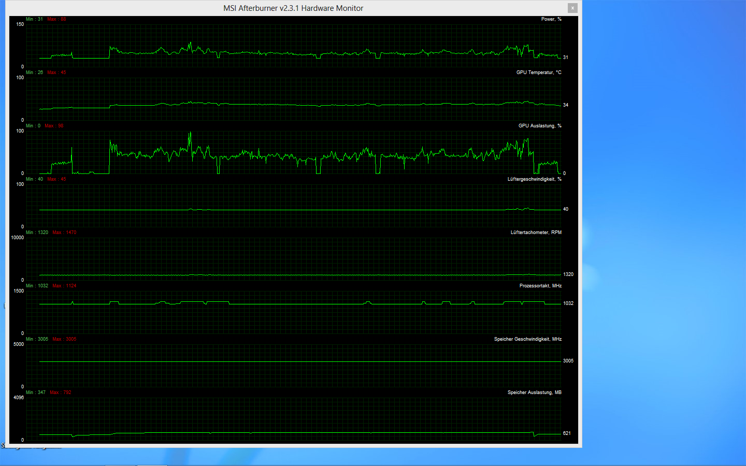Click 'Min : 3005' above Speicher Geschwindigkeit graph

coord(37,339)
